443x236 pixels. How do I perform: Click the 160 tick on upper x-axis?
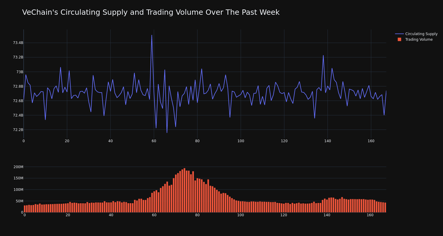point(371,141)
